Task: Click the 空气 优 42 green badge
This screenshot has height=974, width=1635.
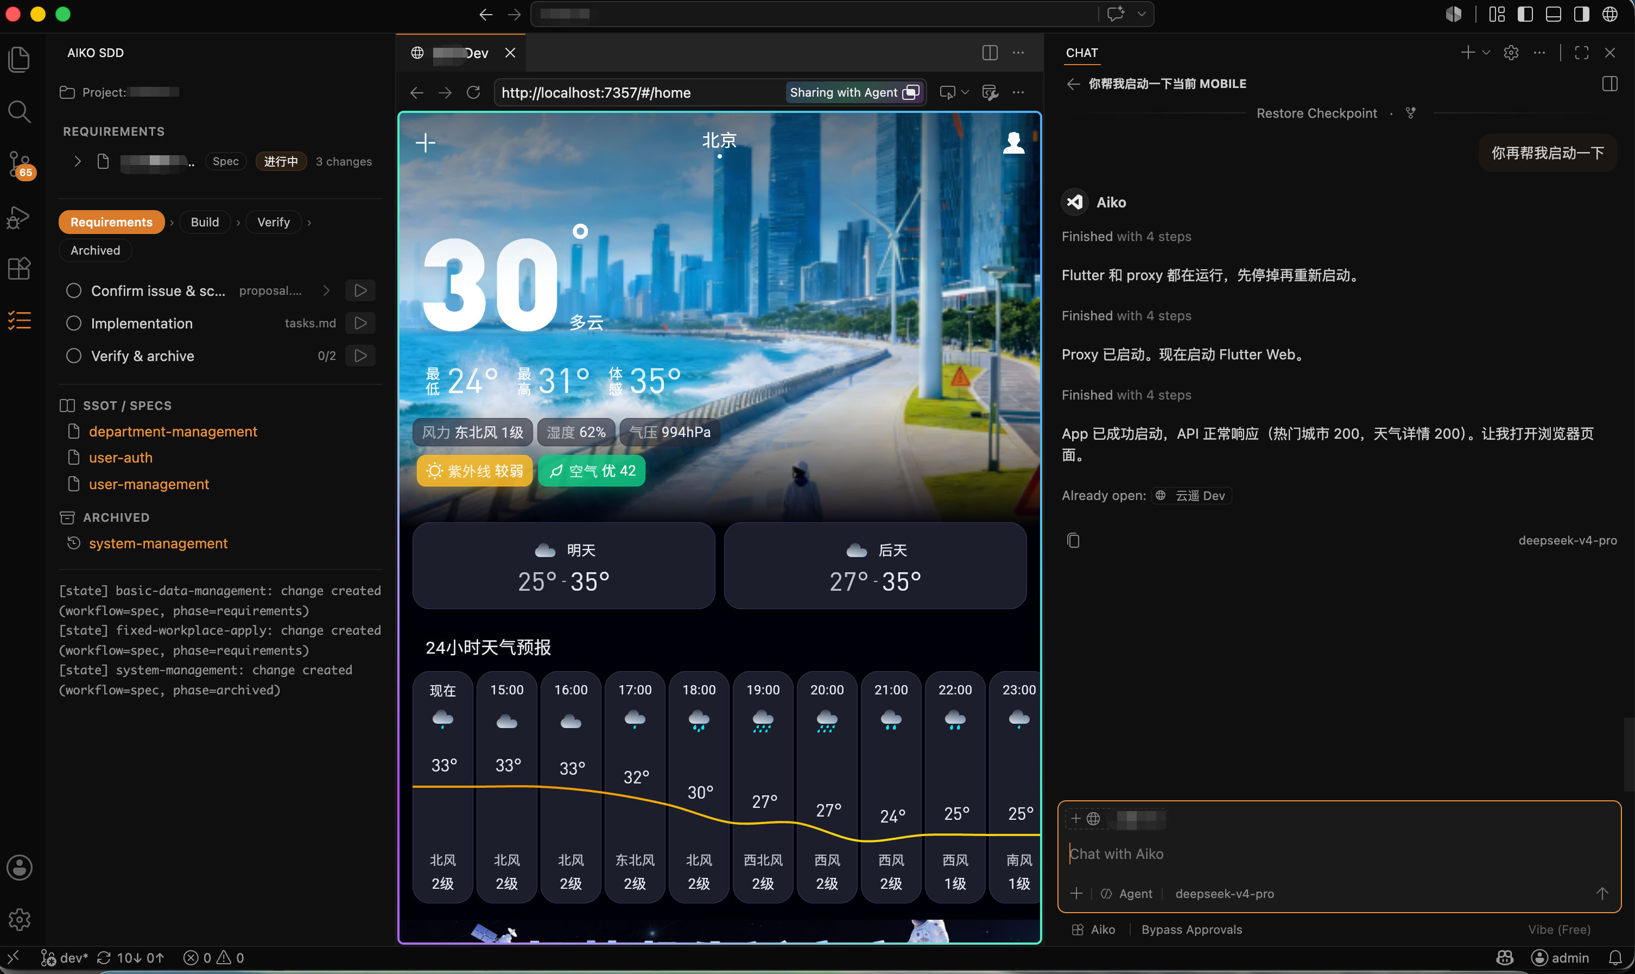Action: tap(591, 470)
